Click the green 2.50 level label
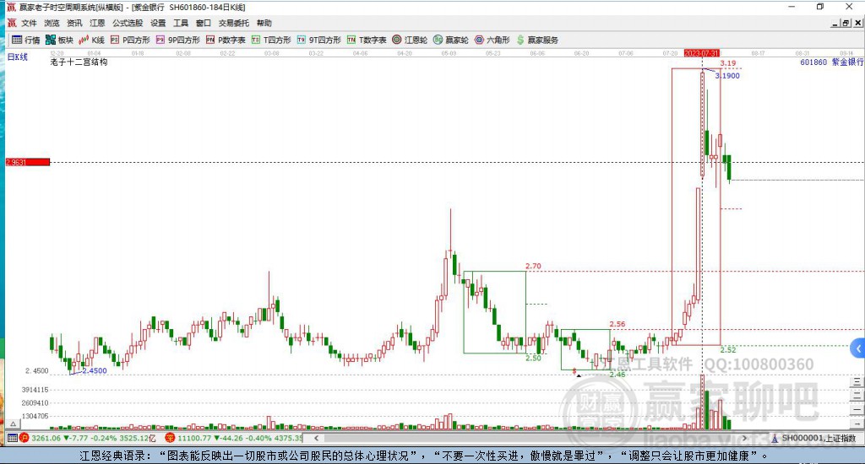 click(533, 358)
